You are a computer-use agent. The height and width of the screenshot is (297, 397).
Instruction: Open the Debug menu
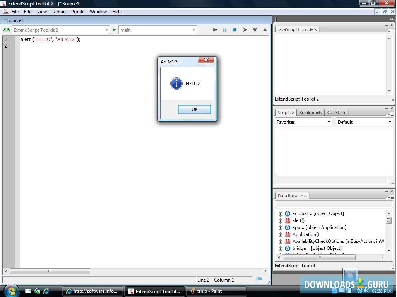pos(59,11)
